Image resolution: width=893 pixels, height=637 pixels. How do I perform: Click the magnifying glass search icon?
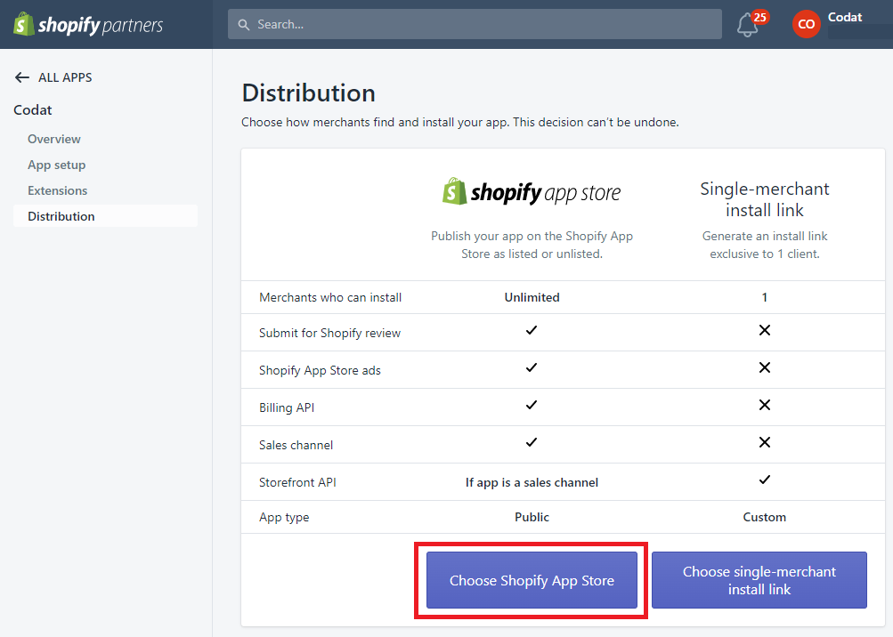tap(245, 24)
